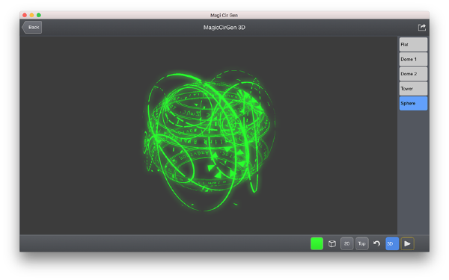The image size is (449, 280).
Task: Click the 20 view button
Action: (346, 243)
